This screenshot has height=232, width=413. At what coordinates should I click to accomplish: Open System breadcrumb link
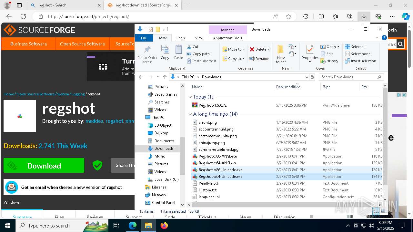[x=63, y=94]
